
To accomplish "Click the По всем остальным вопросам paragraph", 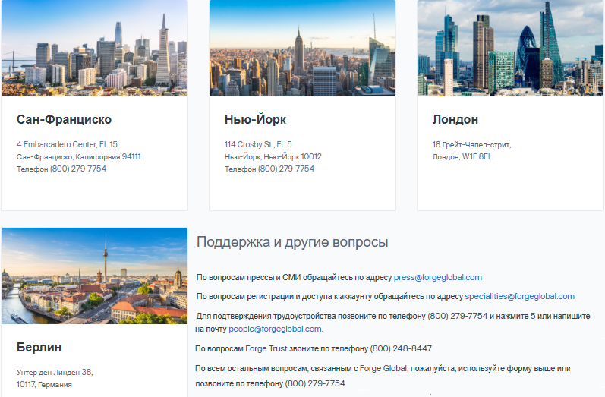I will coord(383,376).
